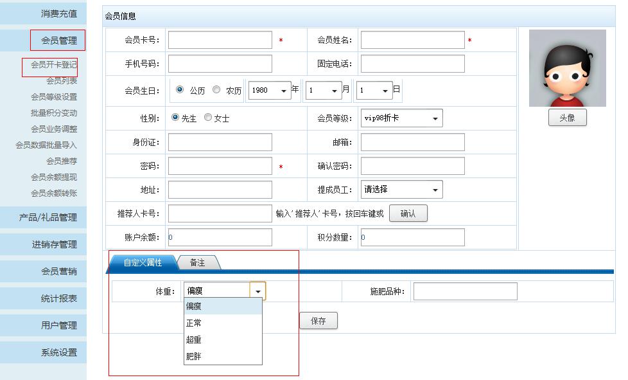This screenshot has height=380, width=628.
Task: Select 正常 weight option
Action: [x=194, y=323]
